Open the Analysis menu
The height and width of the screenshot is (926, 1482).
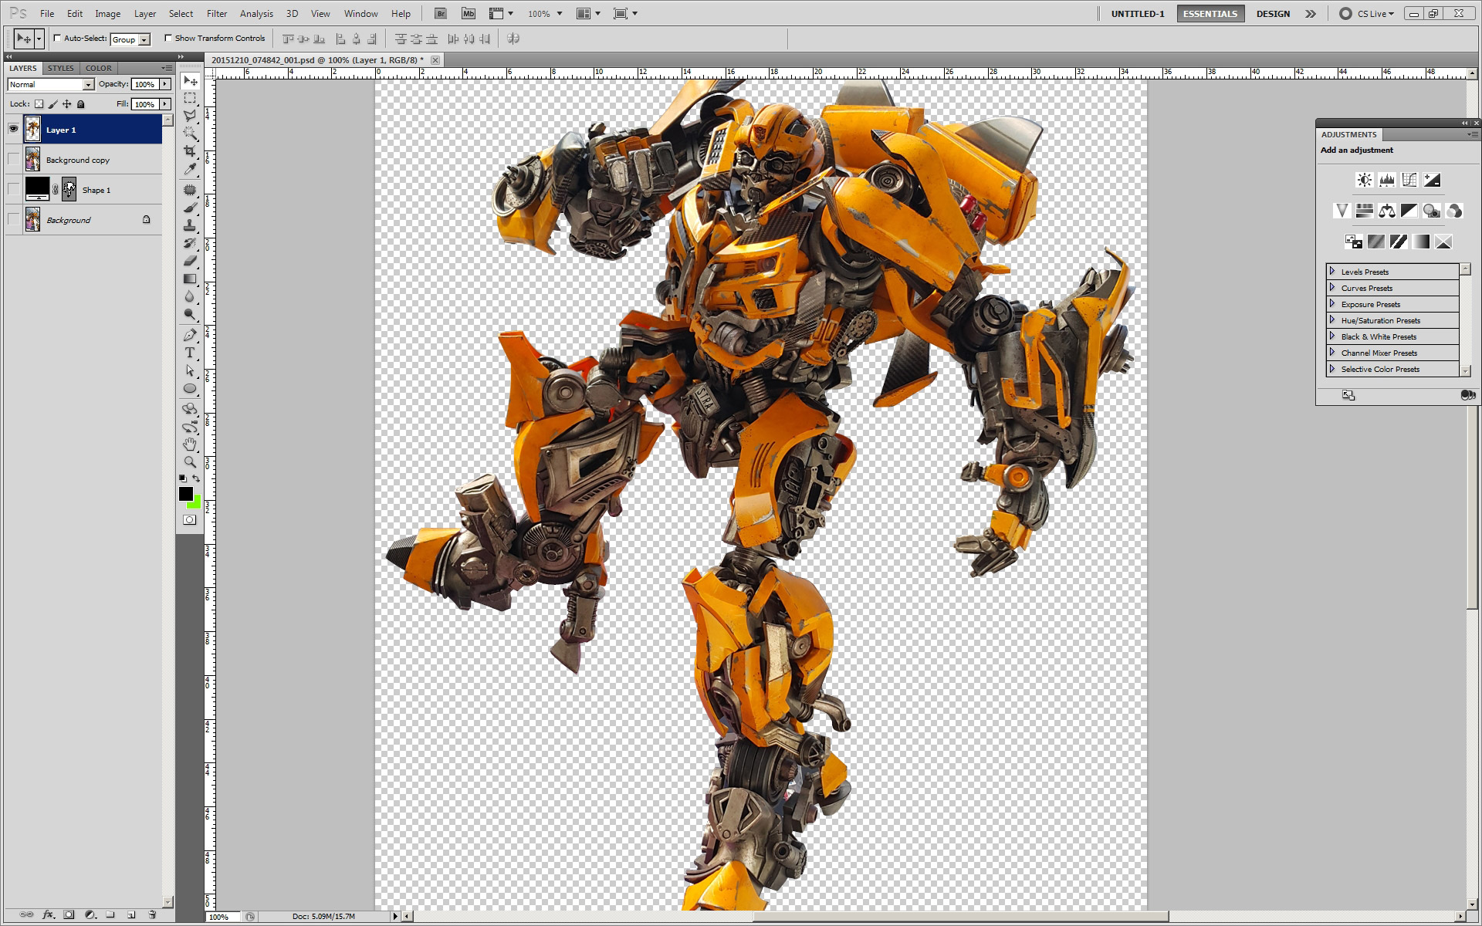pos(256,14)
